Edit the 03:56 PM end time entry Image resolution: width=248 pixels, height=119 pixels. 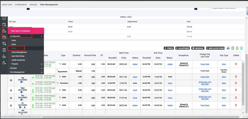[158, 90]
